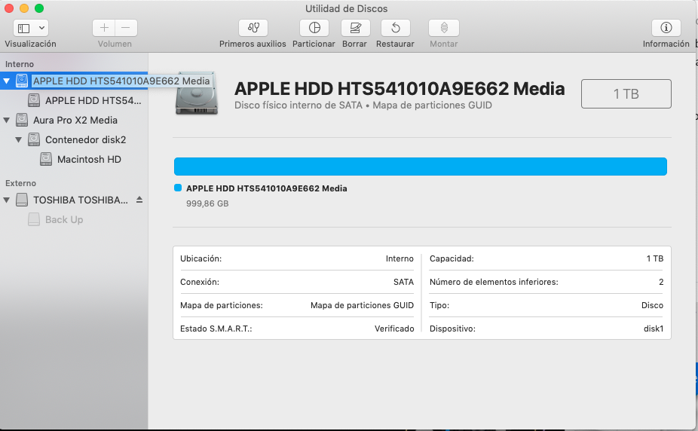Click the Borrar erase icon
The height and width of the screenshot is (431, 698).
[x=355, y=28]
